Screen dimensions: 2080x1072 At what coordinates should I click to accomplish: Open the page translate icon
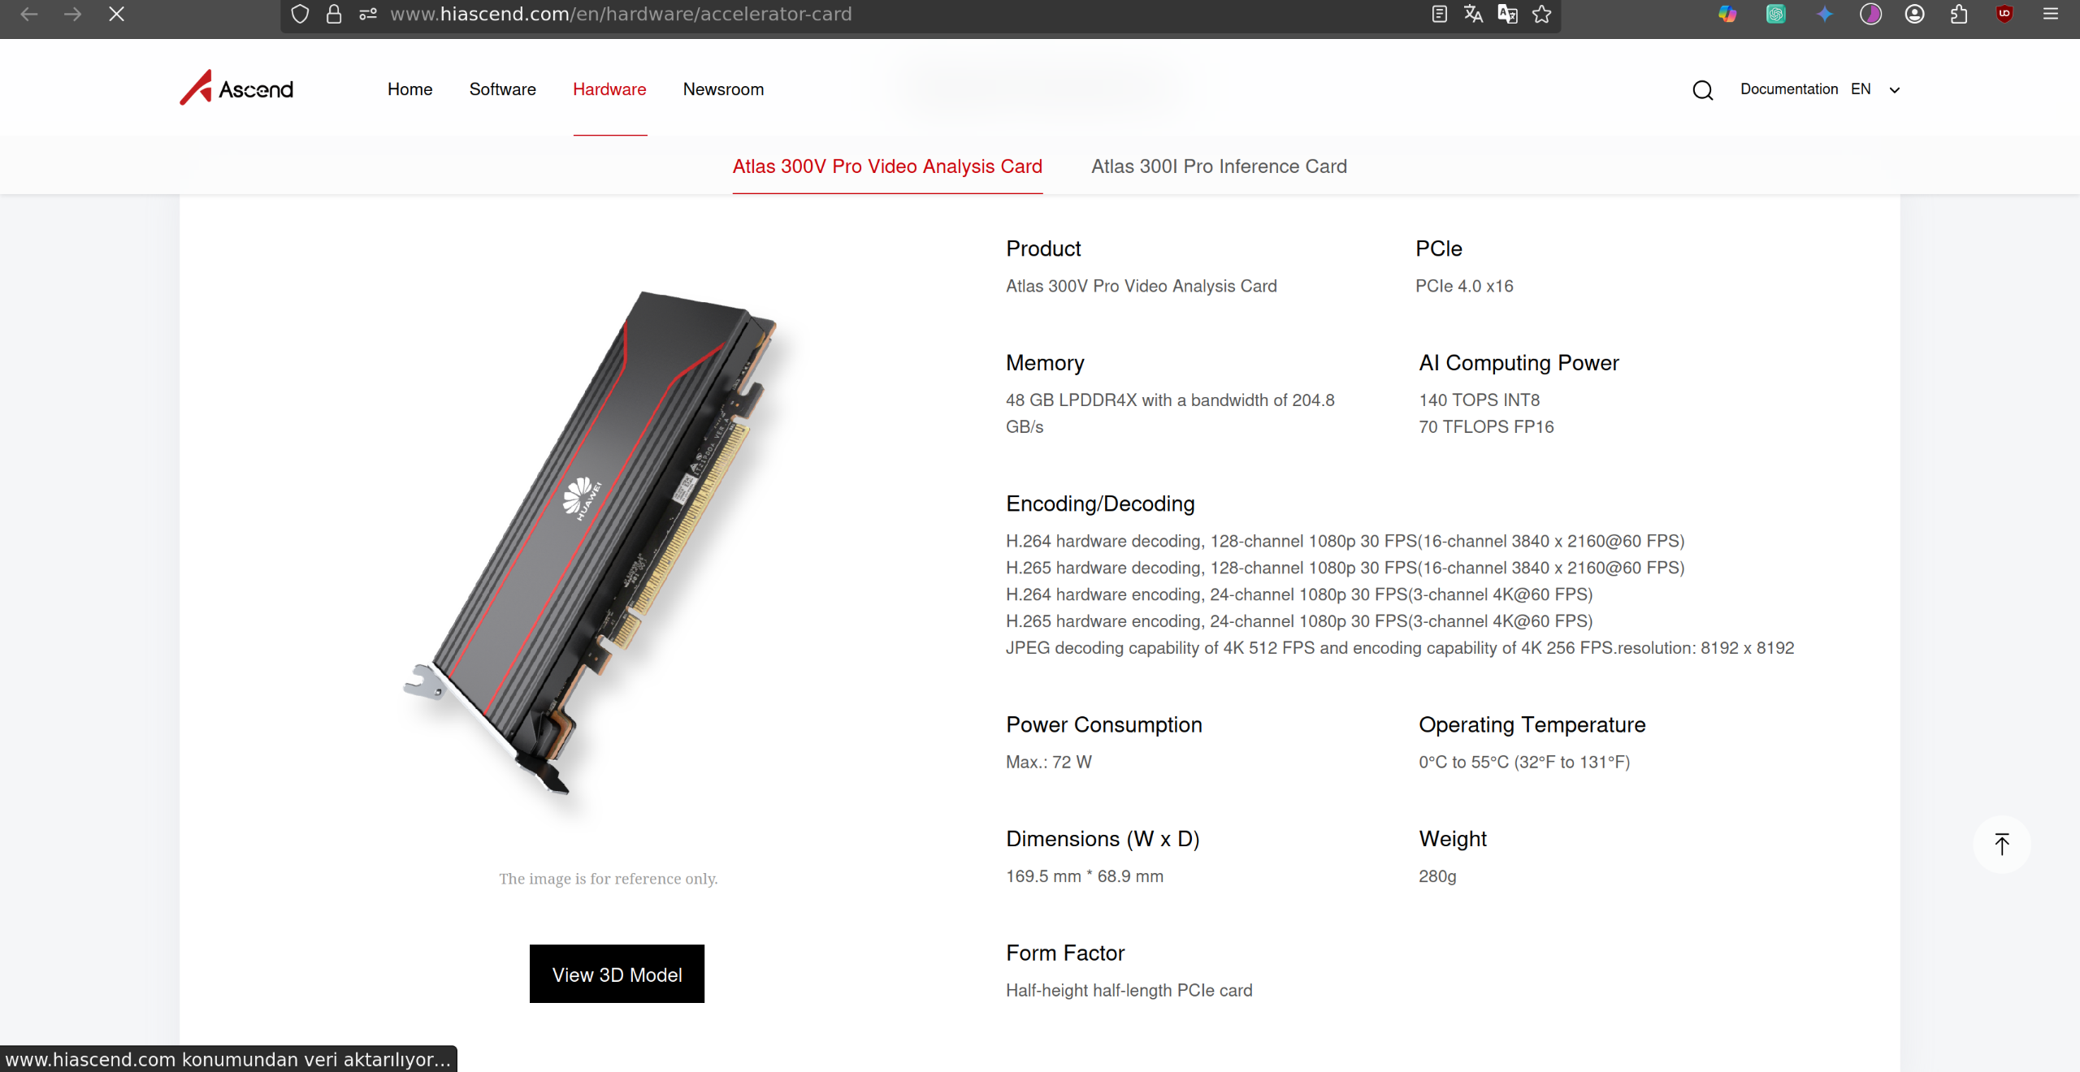pyautogui.click(x=1473, y=14)
